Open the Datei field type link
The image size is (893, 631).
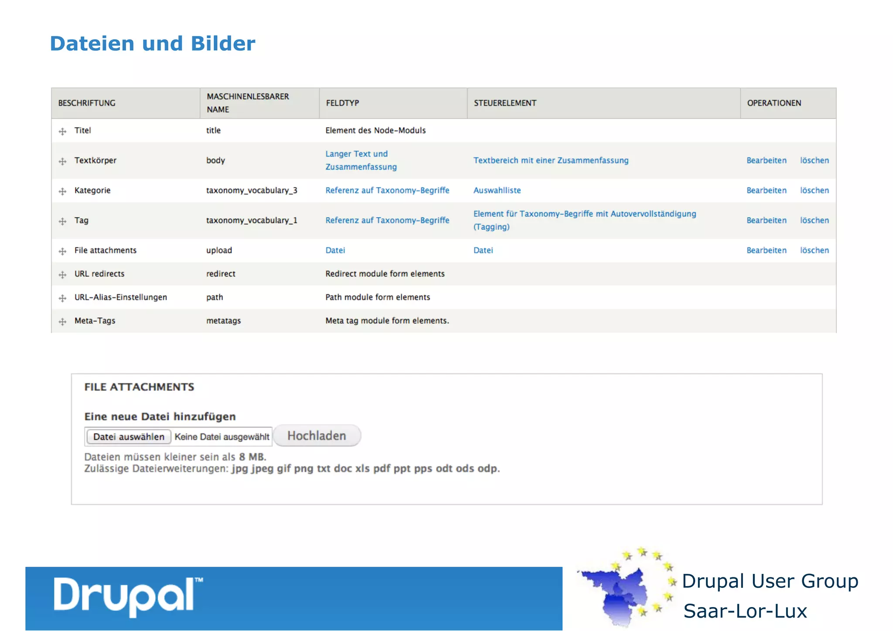(x=335, y=250)
